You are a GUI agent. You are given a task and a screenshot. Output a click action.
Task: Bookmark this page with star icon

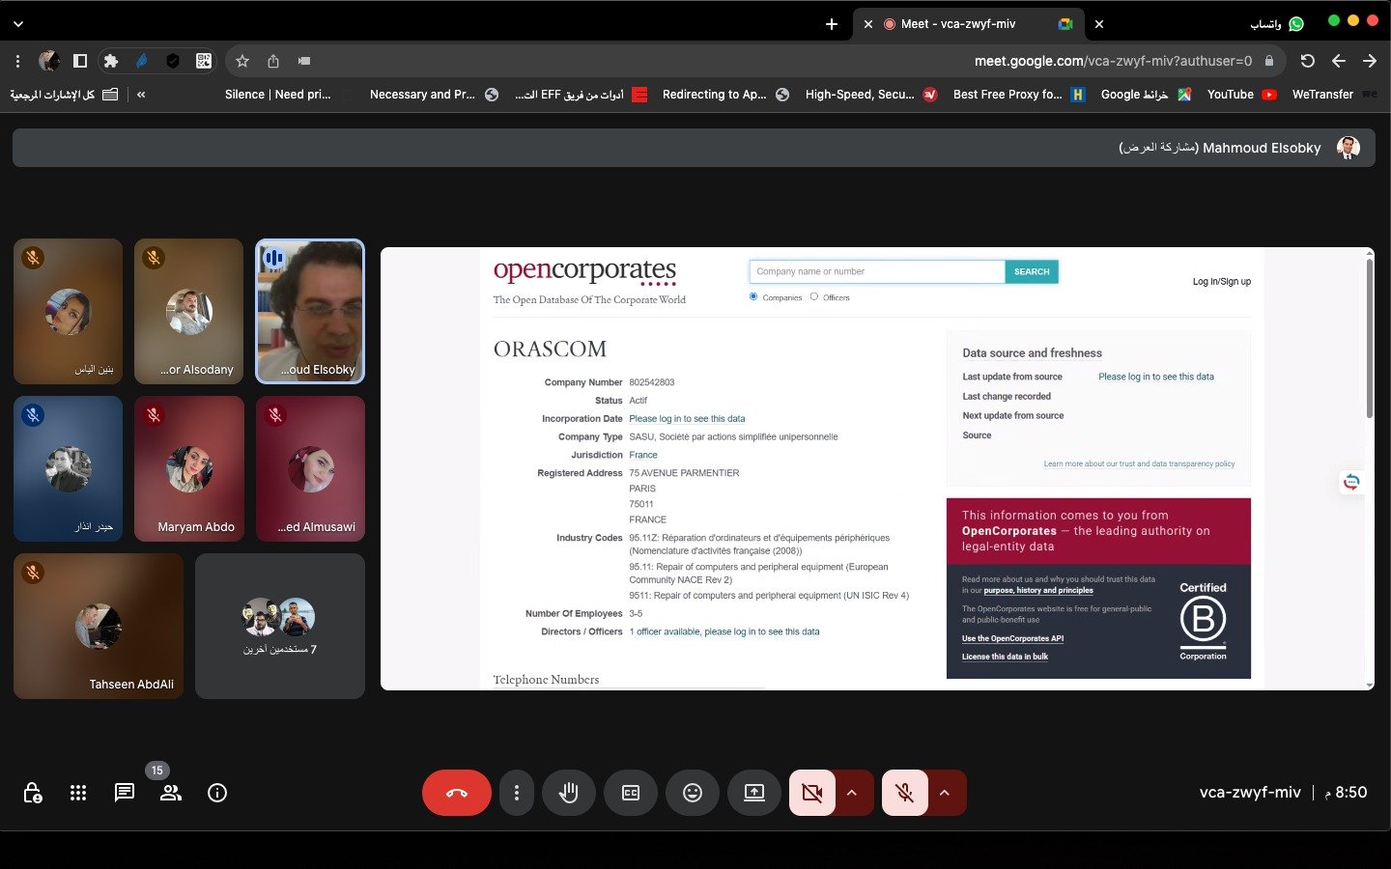pyautogui.click(x=242, y=61)
